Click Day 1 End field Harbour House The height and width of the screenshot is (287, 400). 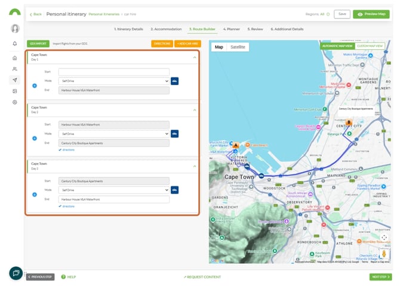coord(114,91)
